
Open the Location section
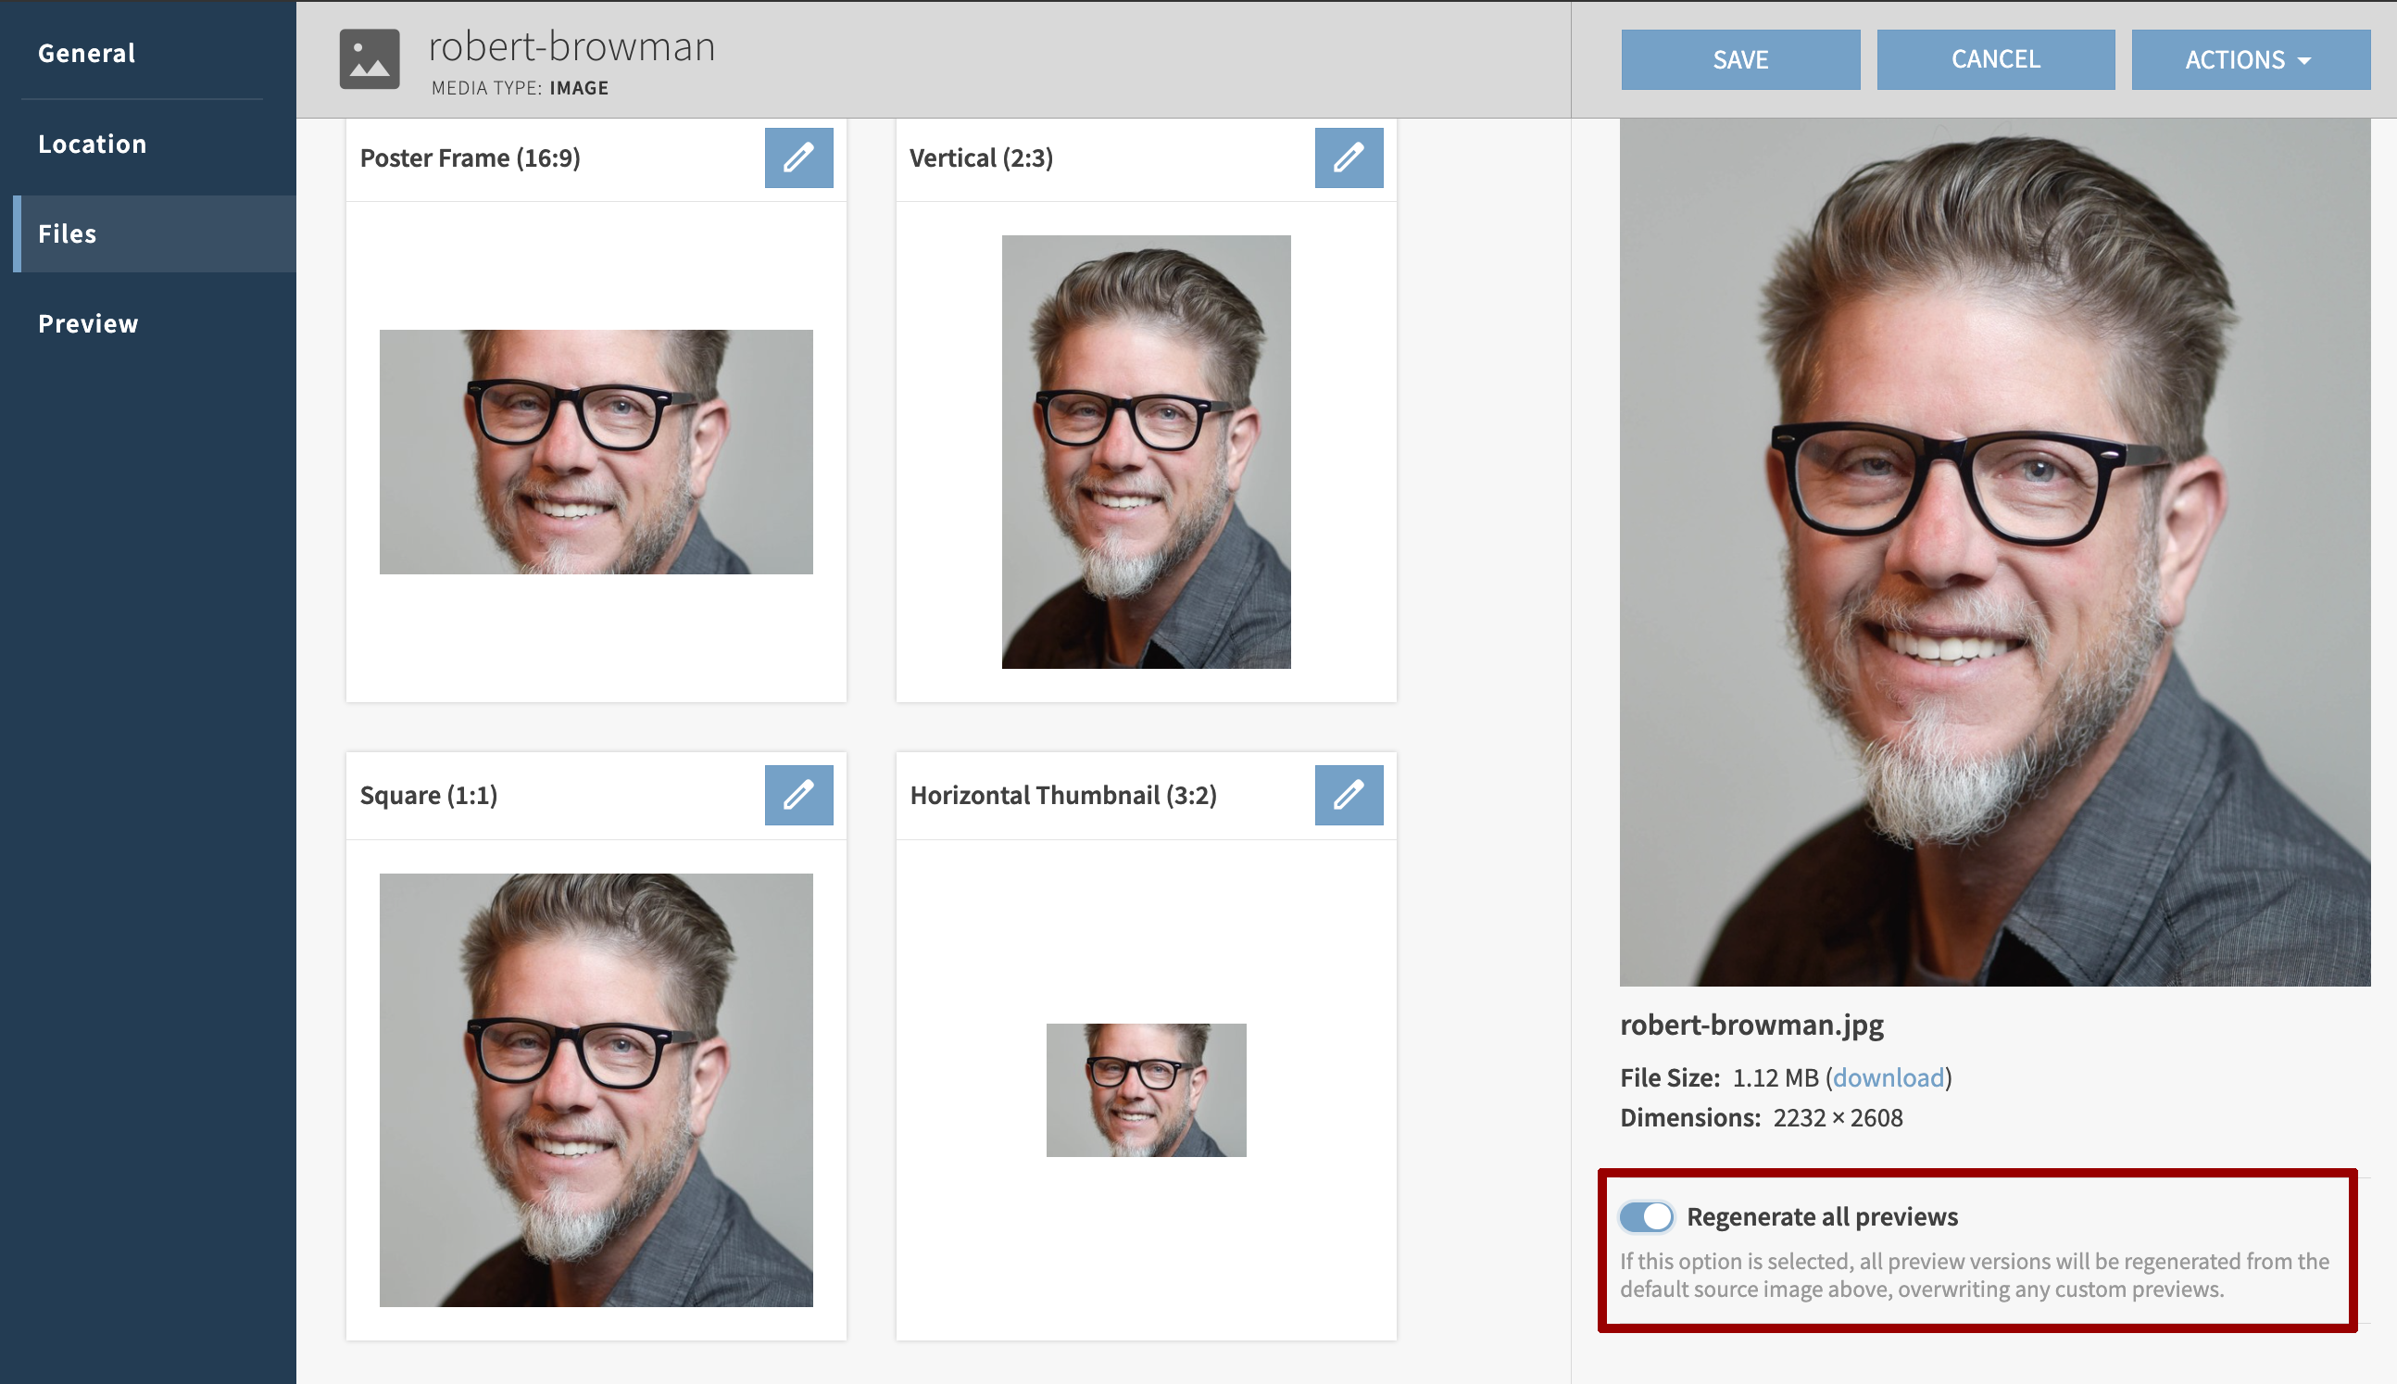92,144
